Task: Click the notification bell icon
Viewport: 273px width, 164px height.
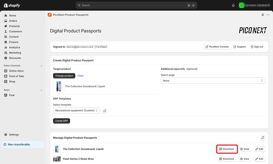Action: 233,5
